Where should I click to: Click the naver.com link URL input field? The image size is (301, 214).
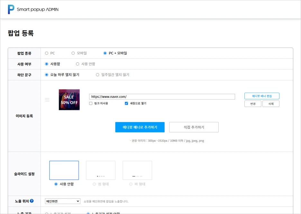[x=162, y=97]
